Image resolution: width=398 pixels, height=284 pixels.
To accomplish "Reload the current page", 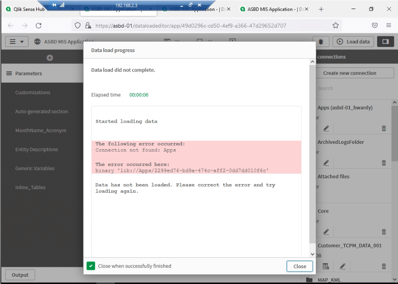I will pos(38,25).
